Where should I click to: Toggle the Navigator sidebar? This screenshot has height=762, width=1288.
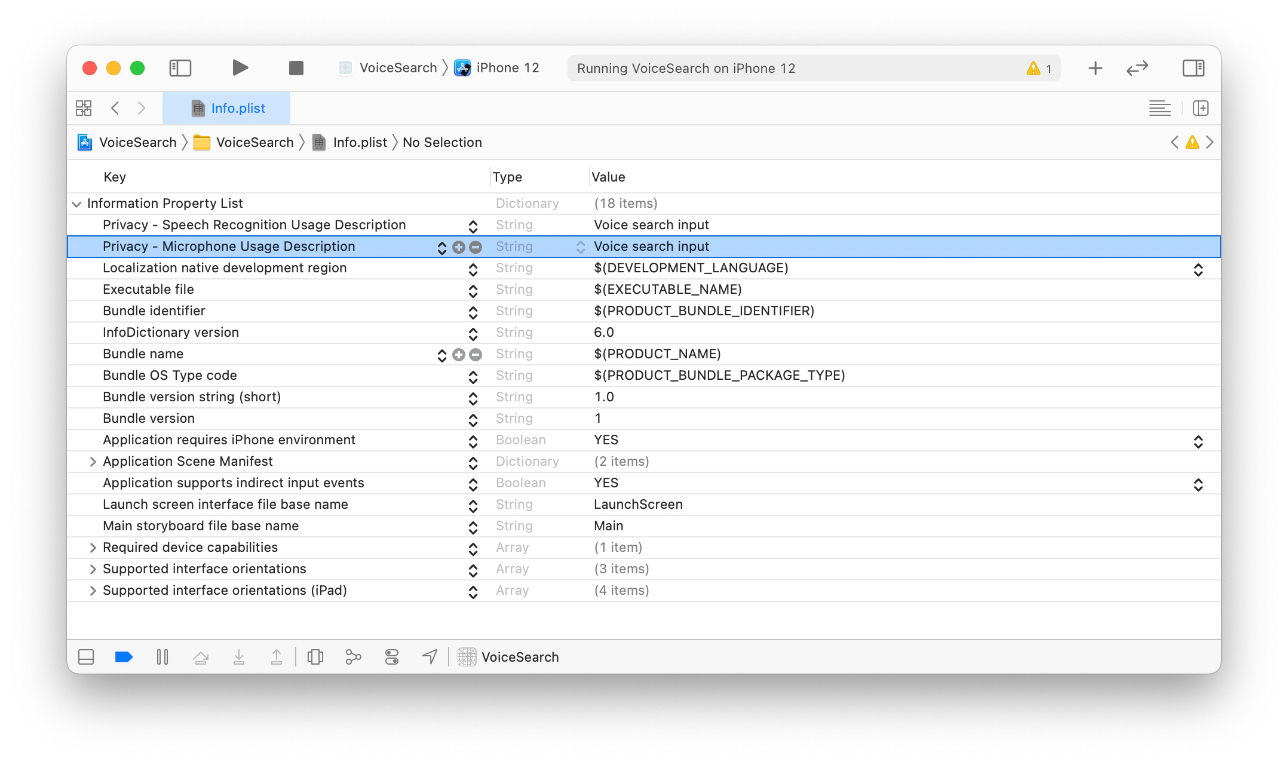180,67
